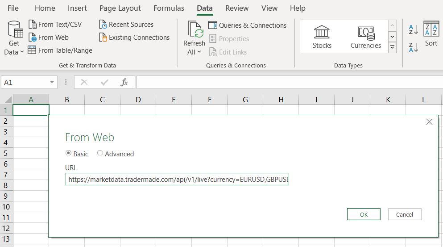Choose From Table/Range
The image size is (443, 247).
[x=60, y=50]
